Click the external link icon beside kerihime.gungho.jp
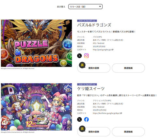 (x=121, y=113)
